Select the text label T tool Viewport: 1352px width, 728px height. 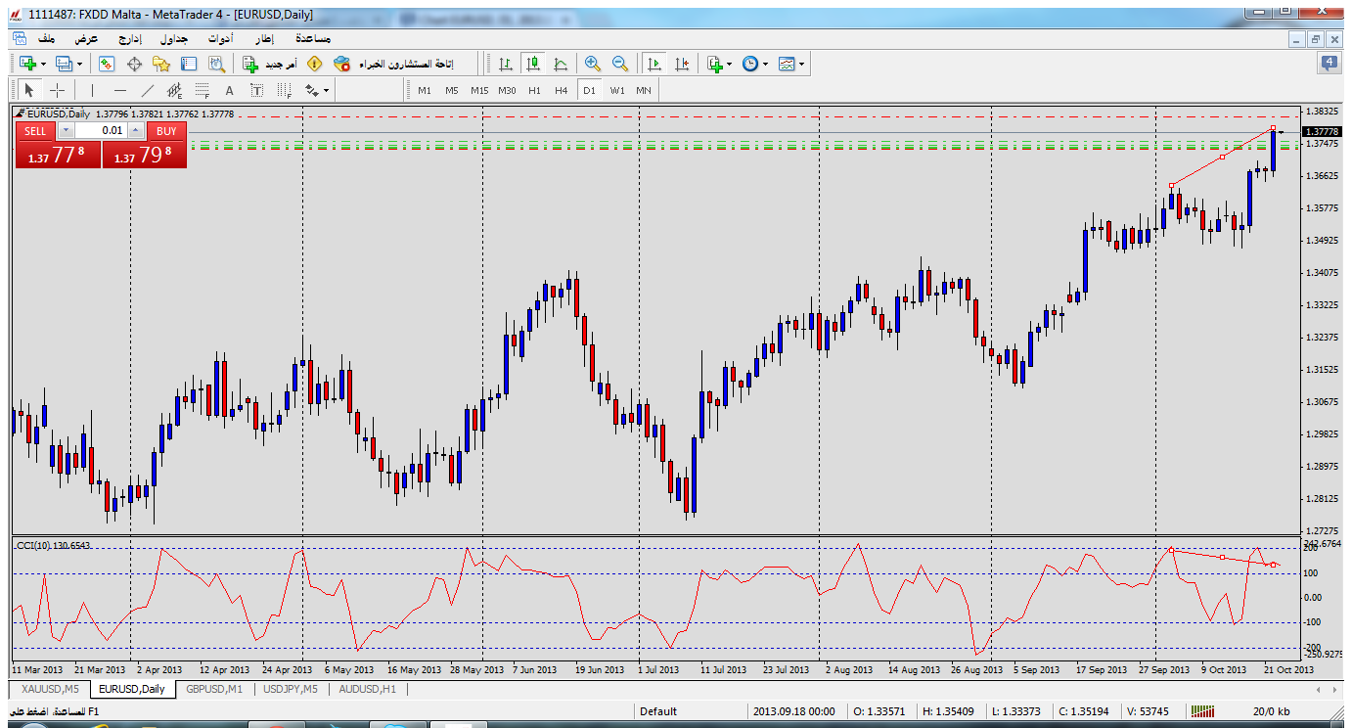(257, 90)
